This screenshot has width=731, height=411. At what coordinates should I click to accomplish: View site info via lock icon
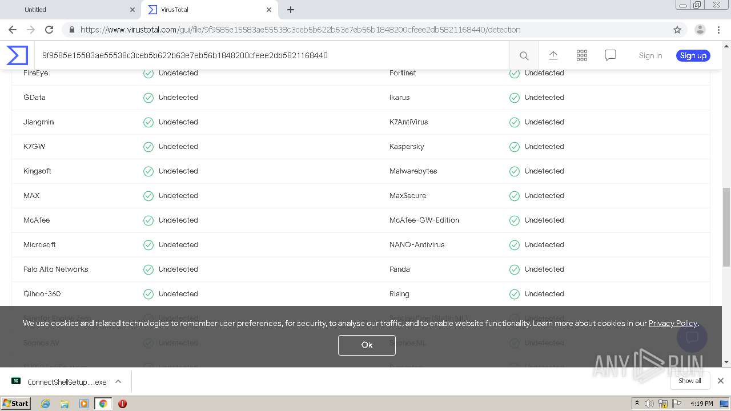(x=71, y=30)
